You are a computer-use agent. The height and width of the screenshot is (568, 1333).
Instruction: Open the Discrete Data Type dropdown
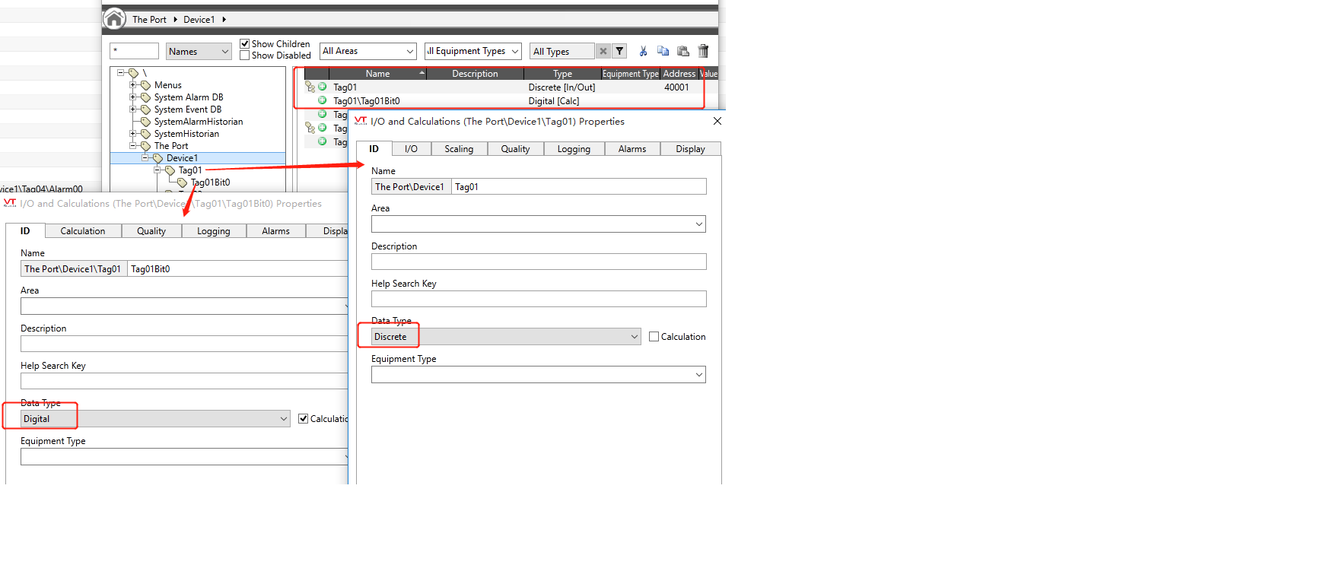coord(507,337)
